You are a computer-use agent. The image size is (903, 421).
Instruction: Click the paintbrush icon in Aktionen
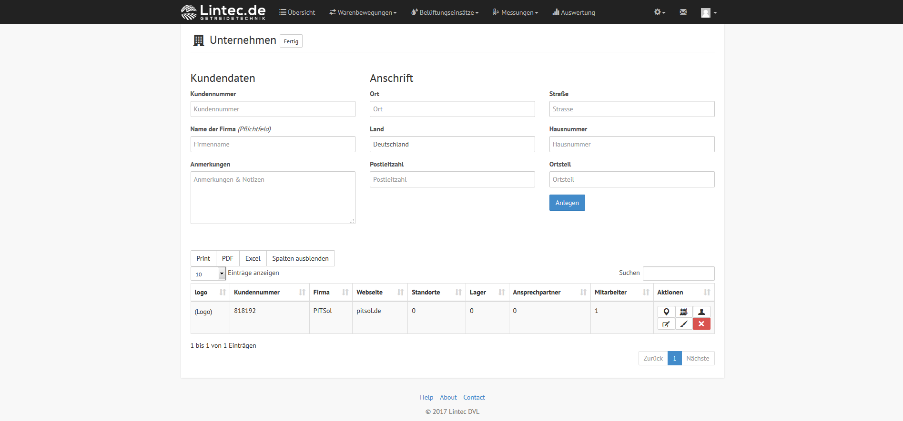tap(684, 324)
